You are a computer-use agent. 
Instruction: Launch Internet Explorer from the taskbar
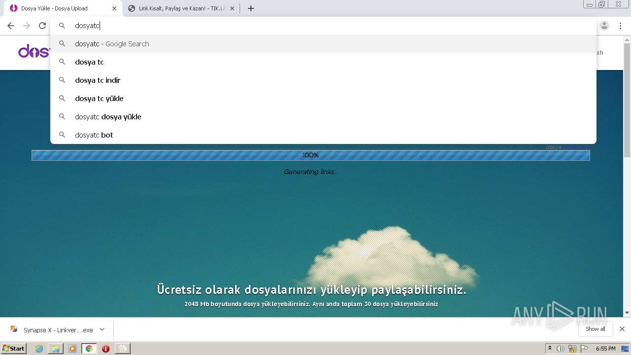(x=39, y=349)
